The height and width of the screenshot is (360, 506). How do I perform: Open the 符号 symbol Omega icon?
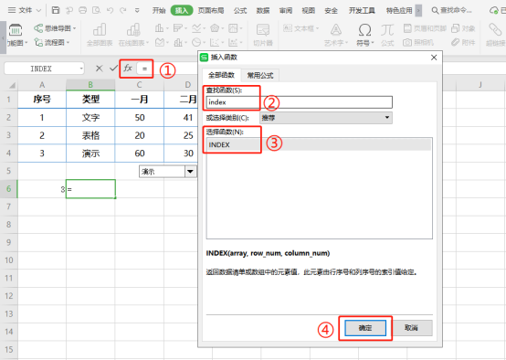coord(364,30)
